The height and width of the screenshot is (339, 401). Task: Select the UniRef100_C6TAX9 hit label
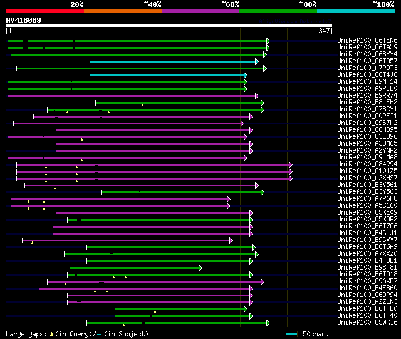(367, 48)
